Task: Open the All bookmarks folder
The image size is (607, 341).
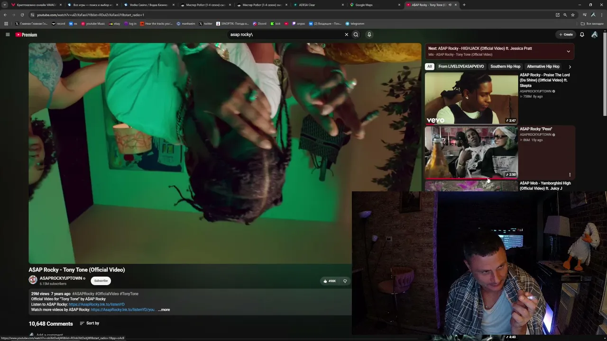Action: pos(592,24)
